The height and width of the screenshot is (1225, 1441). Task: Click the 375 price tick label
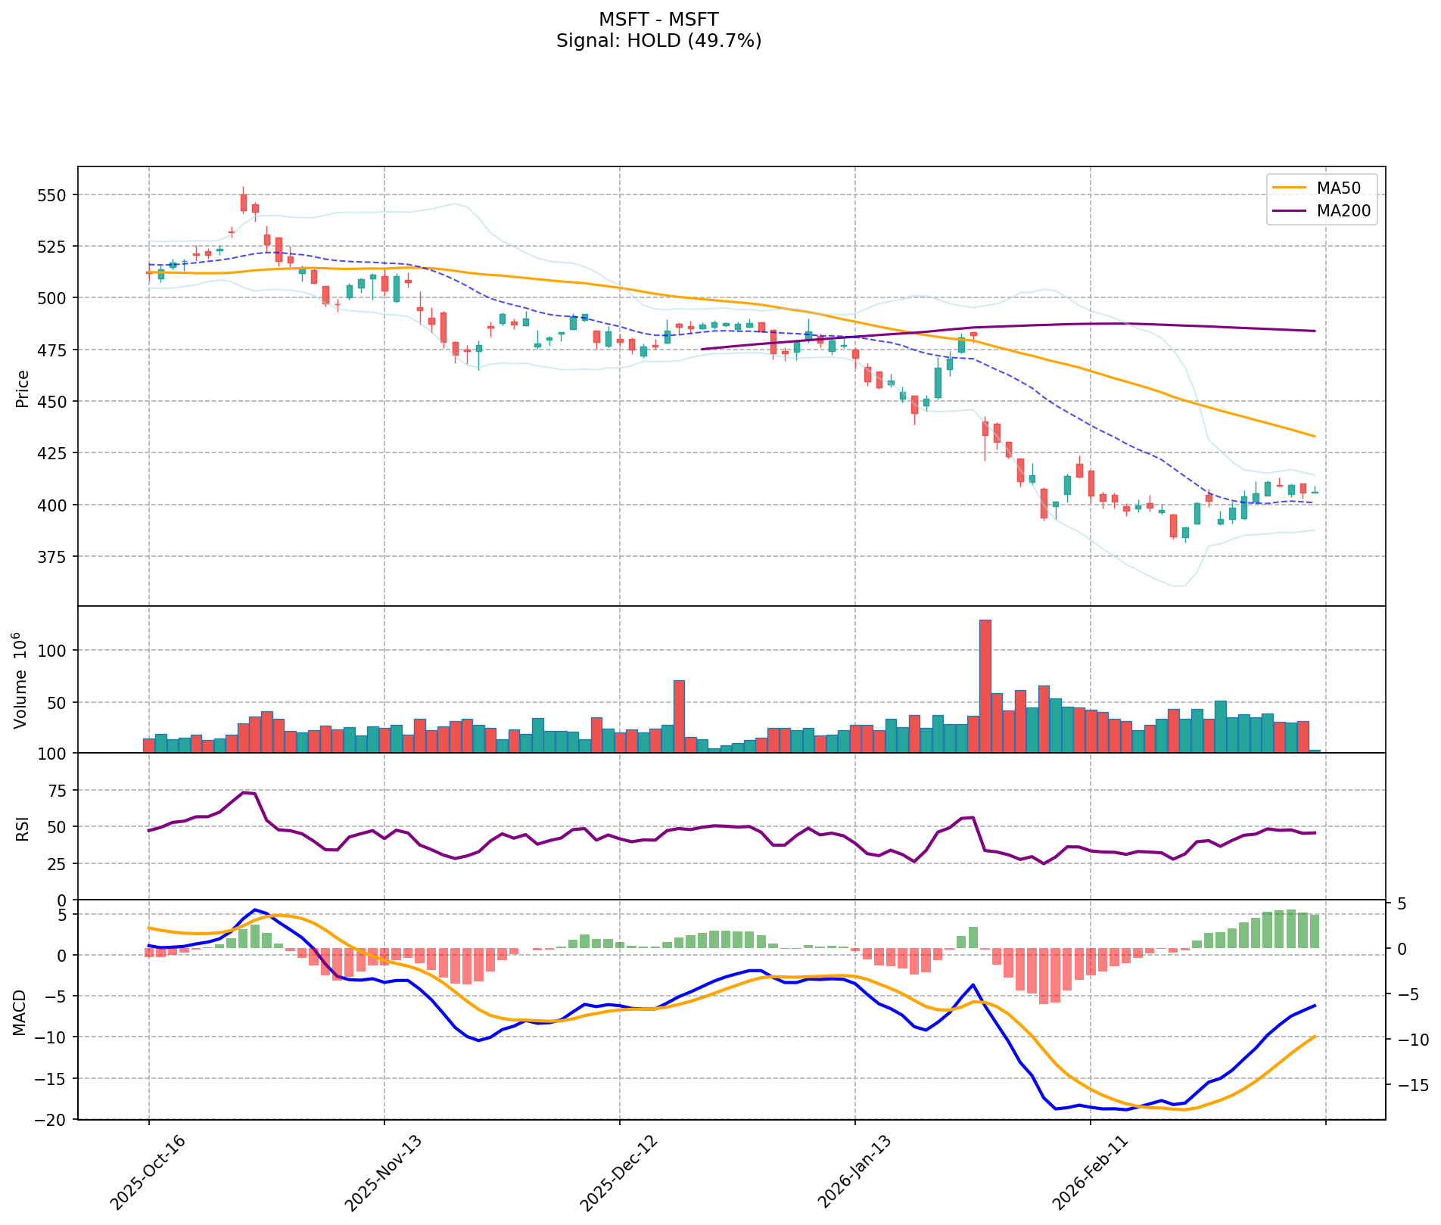(x=53, y=557)
